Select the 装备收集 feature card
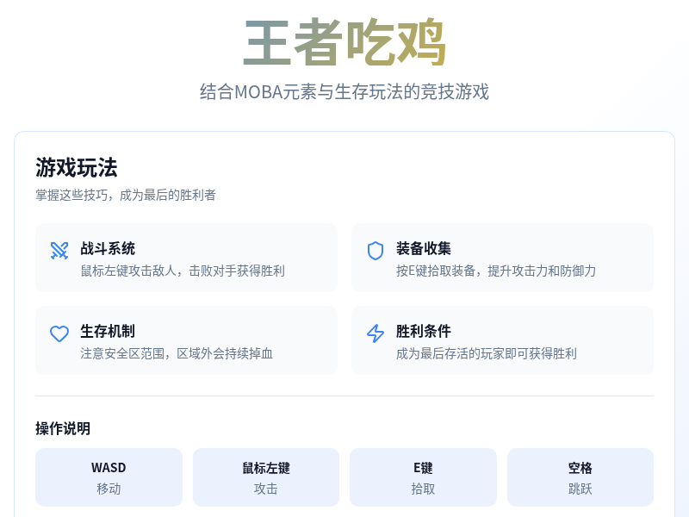 pos(502,257)
